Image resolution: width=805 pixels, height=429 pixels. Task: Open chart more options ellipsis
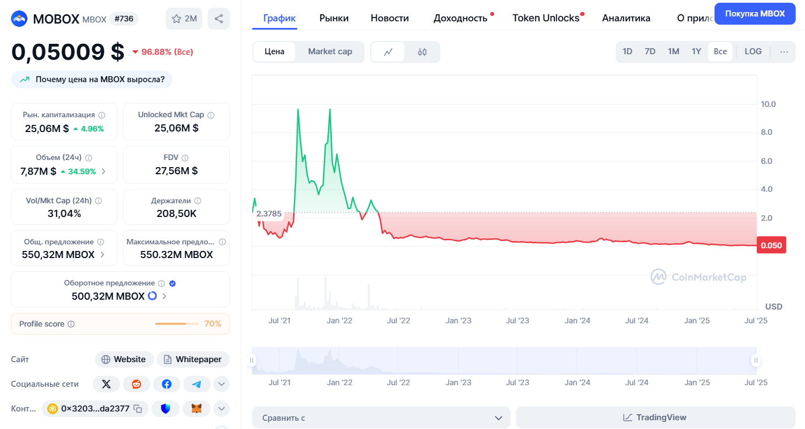(x=784, y=52)
